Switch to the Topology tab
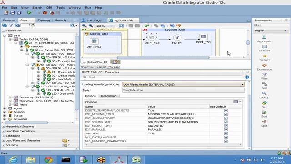The height and width of the screenshot is (164, 291). click(44, 20)
